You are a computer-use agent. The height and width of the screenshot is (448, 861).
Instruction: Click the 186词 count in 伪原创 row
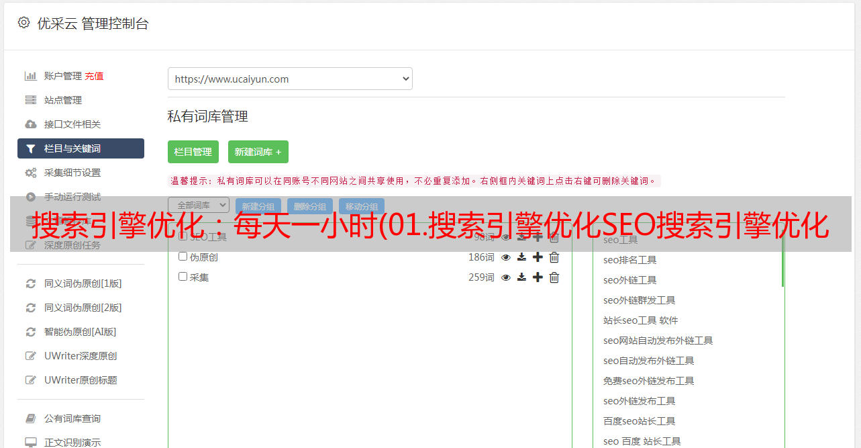tap(481, 257)
